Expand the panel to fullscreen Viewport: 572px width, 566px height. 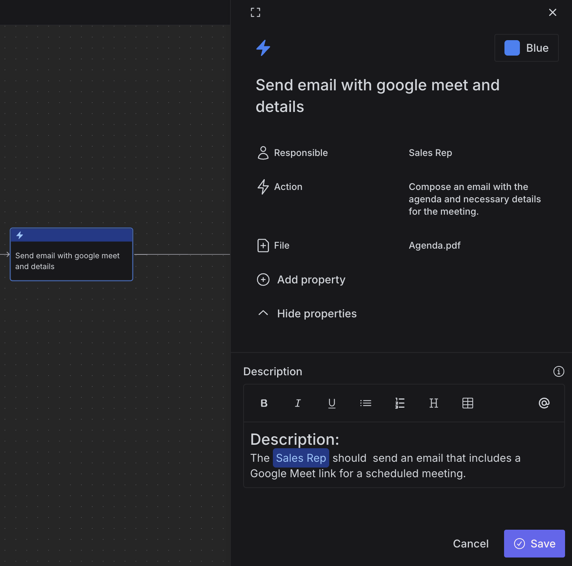(256, 13)
